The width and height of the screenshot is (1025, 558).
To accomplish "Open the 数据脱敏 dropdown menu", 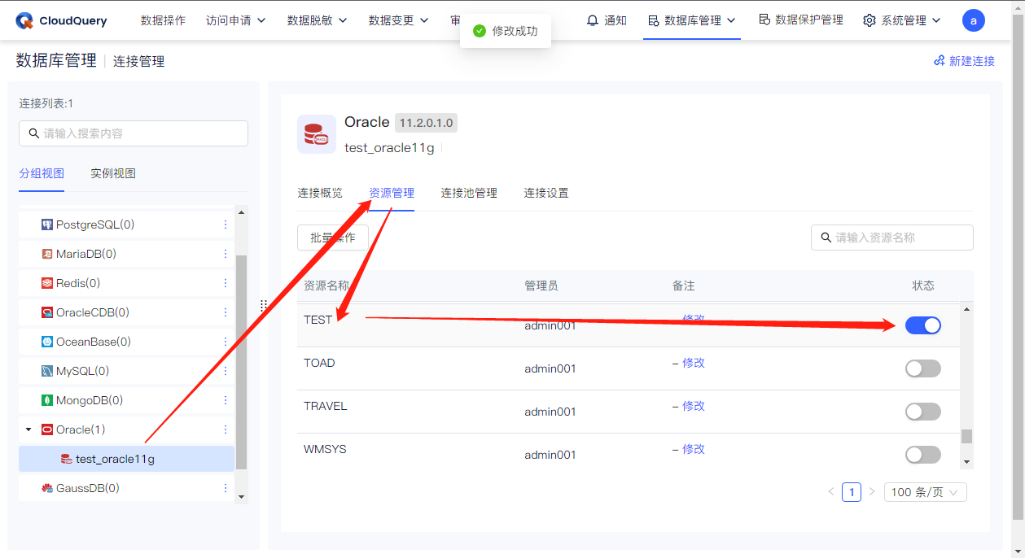I will pos(318,20).
